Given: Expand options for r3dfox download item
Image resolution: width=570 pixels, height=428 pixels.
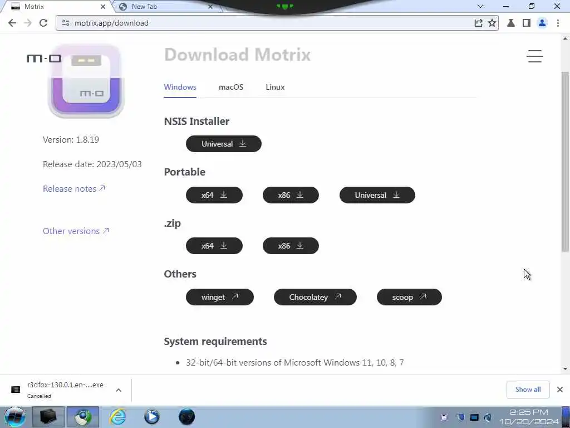Looking at the screenshot, I should click(119, 390).
